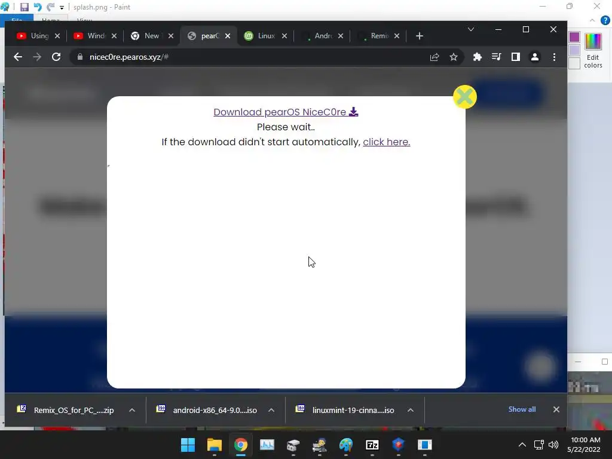Open a new tab with plus

tap(419, 36)
